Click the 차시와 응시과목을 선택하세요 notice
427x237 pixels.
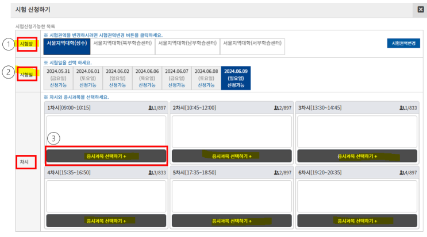pos(76,97)
